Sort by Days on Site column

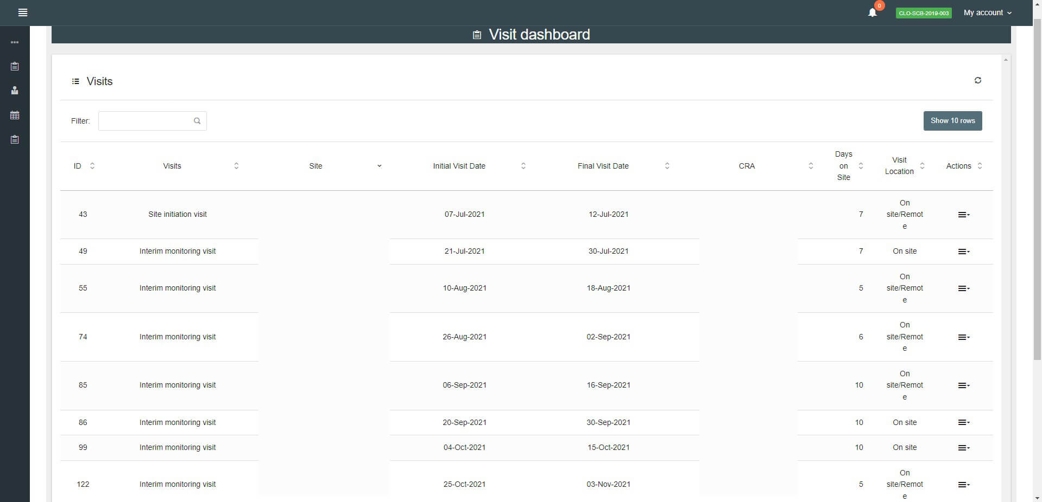point(861,166)
